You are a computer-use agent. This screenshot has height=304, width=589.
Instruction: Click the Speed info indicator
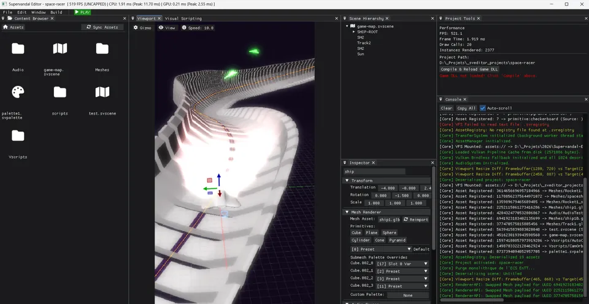(x=198, y=28)
